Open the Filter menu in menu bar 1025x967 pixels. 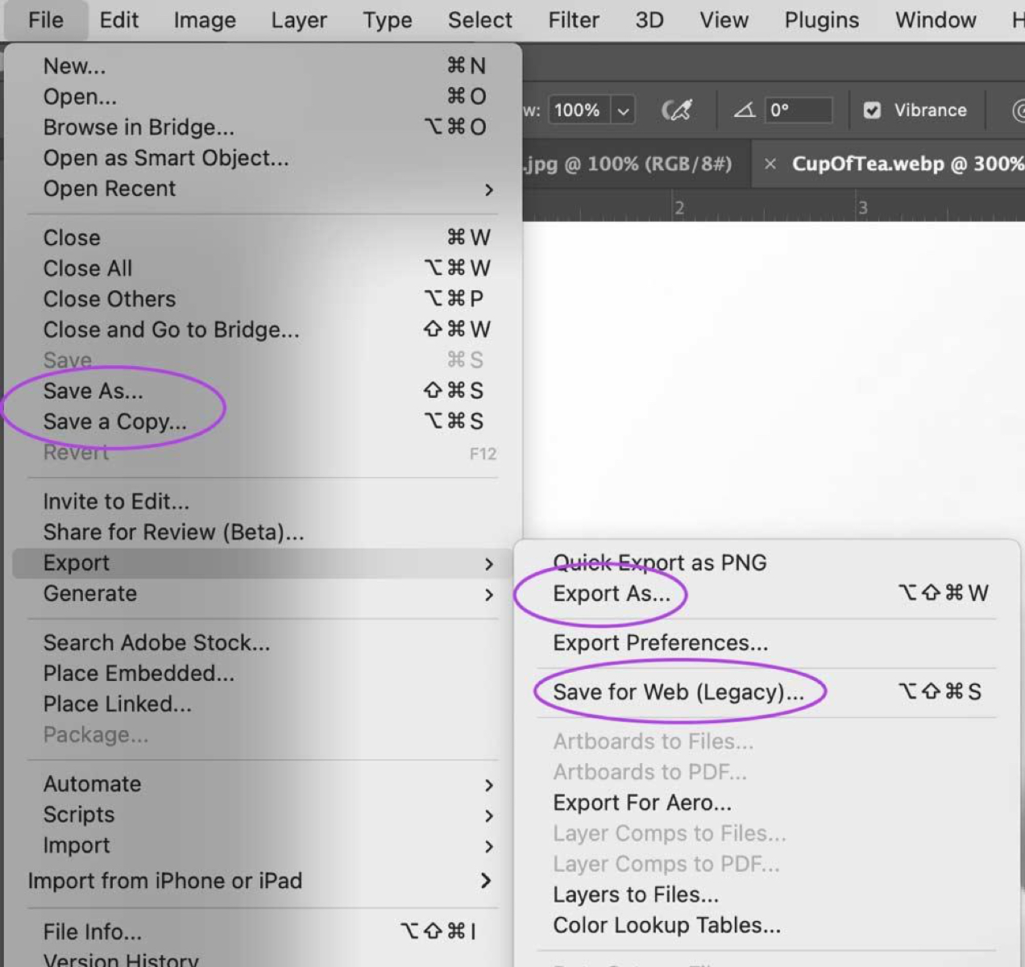tap(574, 20)
